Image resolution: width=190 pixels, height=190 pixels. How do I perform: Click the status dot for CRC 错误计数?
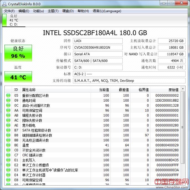pyautogui.click(x=9, y=155)
